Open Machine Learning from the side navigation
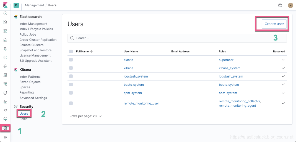This screenshot has height=142, width=296. coord(6,58)
